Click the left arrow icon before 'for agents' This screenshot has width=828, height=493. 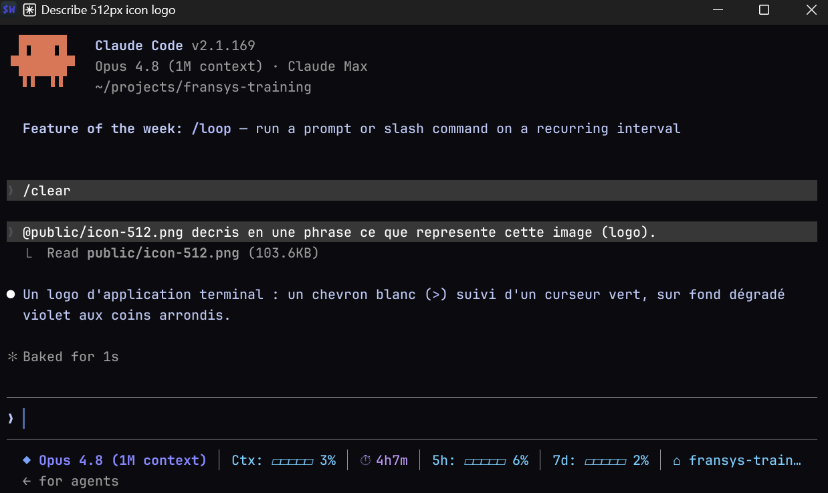pos(27,481)
